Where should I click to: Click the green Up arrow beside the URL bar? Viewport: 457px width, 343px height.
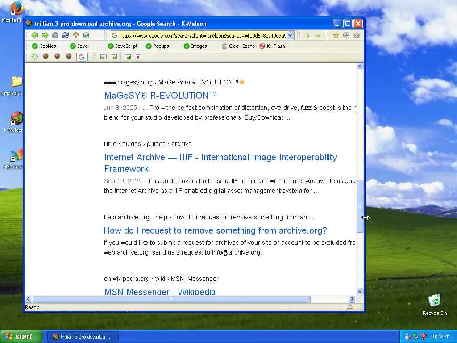[318, 36]
